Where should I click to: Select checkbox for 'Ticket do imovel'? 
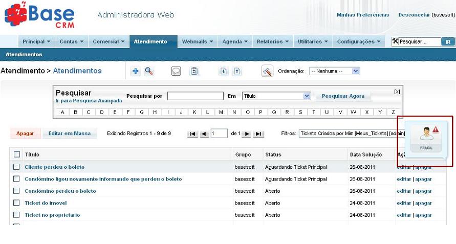(16, 203)
